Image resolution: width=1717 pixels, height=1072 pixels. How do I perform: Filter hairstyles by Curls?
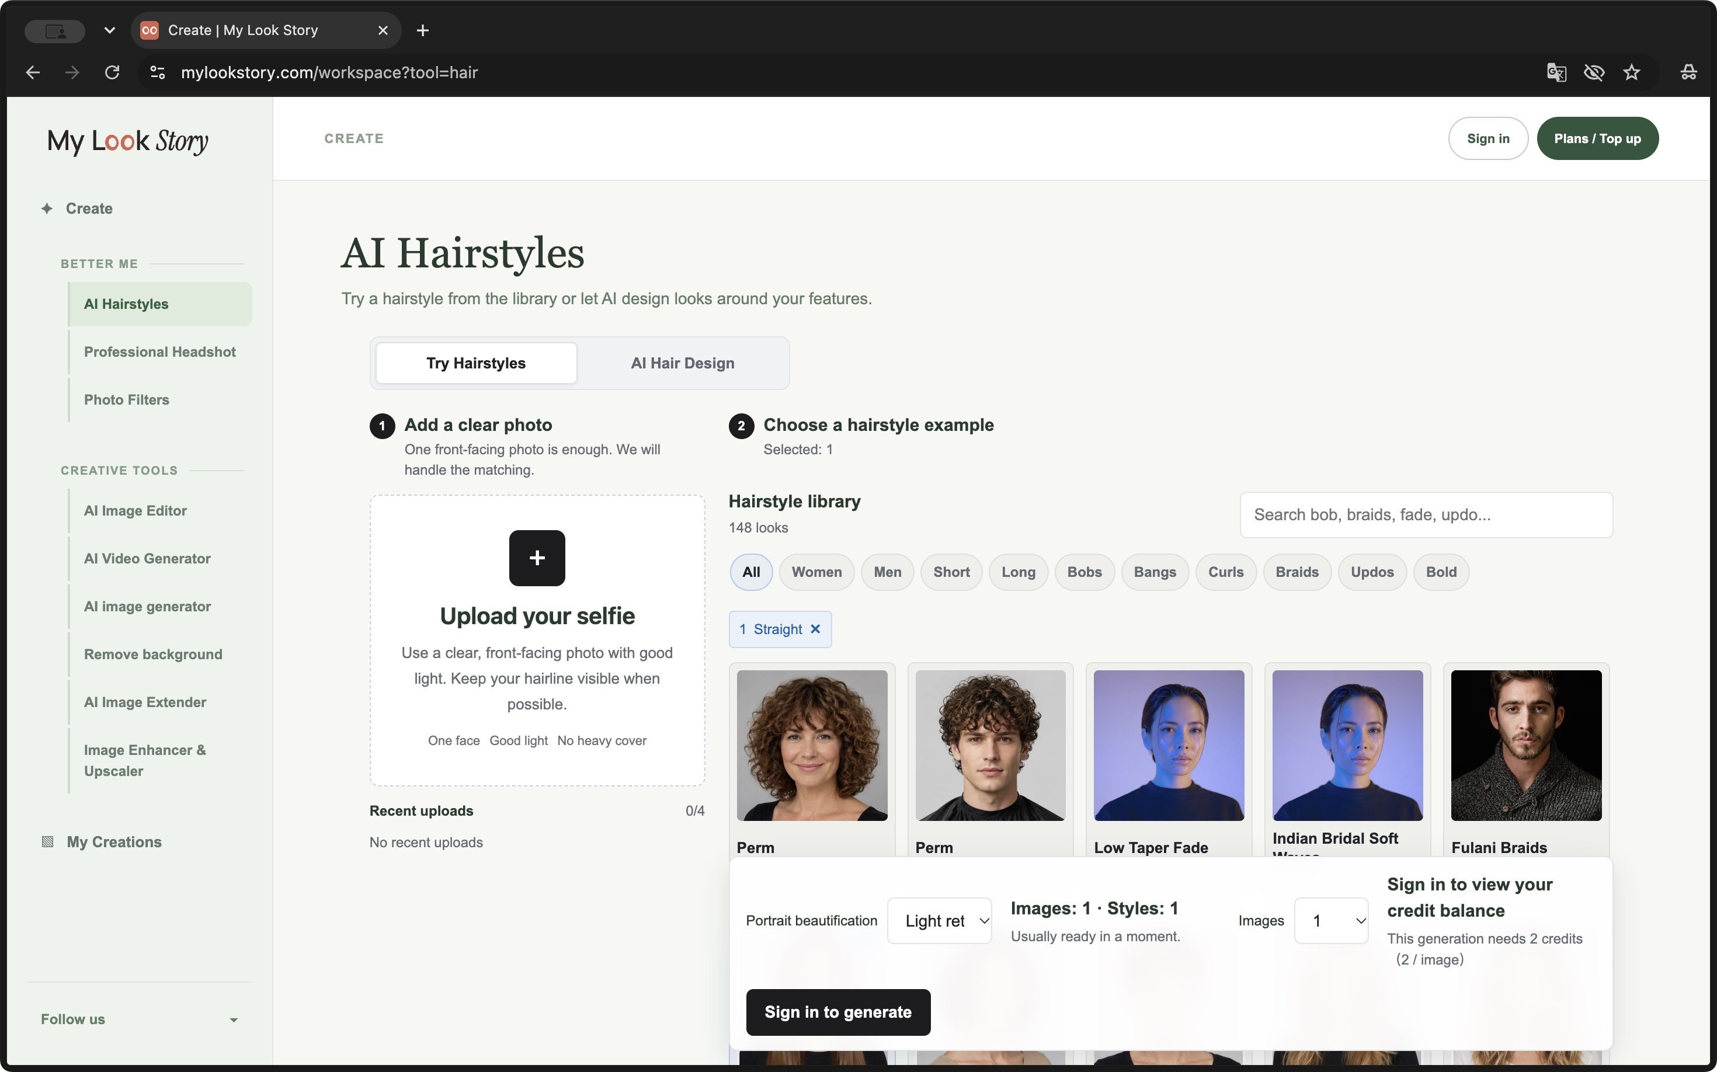tap(1225, 572)
